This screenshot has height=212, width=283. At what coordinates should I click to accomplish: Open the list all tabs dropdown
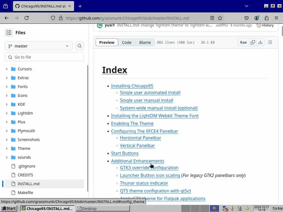(246, 6)
